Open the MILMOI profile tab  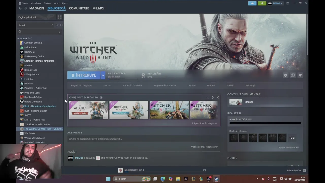click(98, 8)
